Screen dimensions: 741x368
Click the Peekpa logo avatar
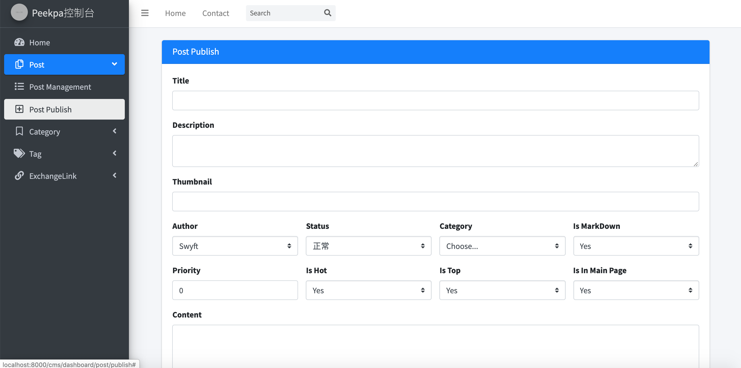pyautogui.click(x=19, y=12)
